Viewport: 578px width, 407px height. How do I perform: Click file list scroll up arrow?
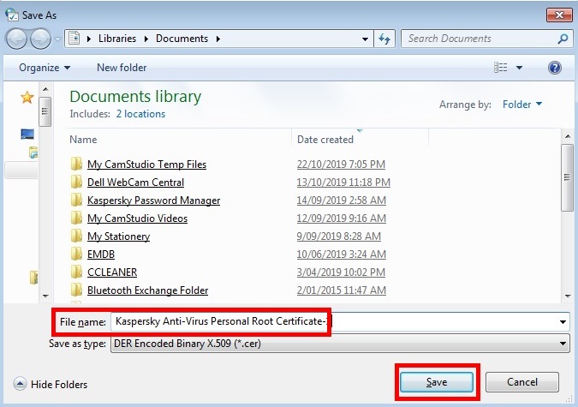[568, 137]
